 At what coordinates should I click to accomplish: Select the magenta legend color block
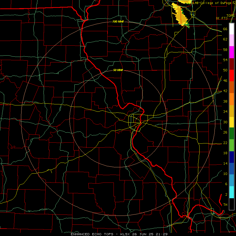pos(232,52)
